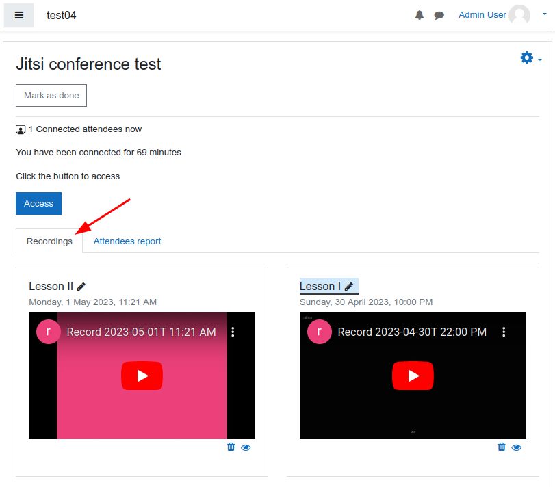Toggle activity completion with Mark as done

click(51, 95)
